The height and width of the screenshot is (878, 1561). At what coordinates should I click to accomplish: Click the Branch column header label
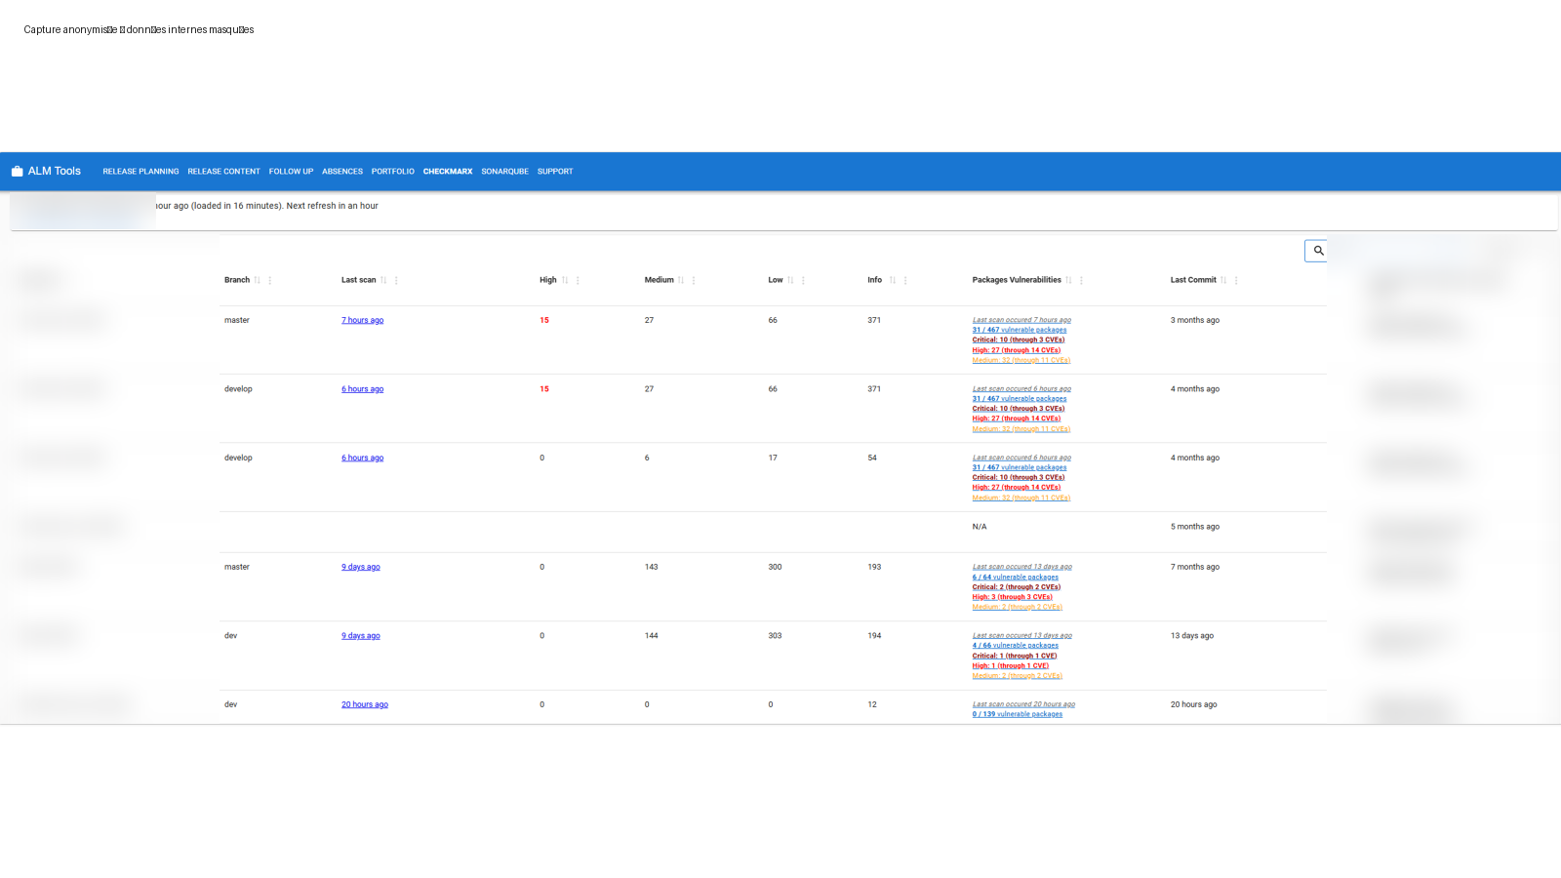pyautogui.click(x=237, y=280)
